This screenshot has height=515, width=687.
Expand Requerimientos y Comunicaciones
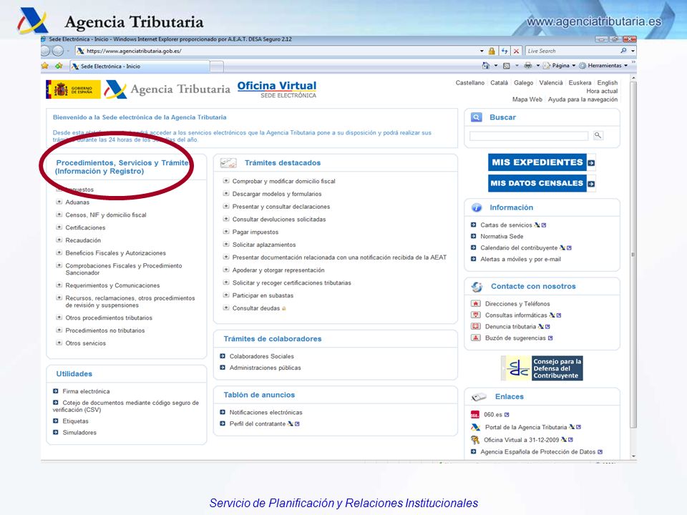pyautogui.click(x=59, y=285)
